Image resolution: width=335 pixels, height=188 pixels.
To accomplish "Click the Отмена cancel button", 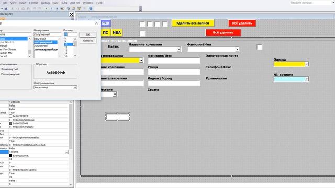I will tap(88, 41).
